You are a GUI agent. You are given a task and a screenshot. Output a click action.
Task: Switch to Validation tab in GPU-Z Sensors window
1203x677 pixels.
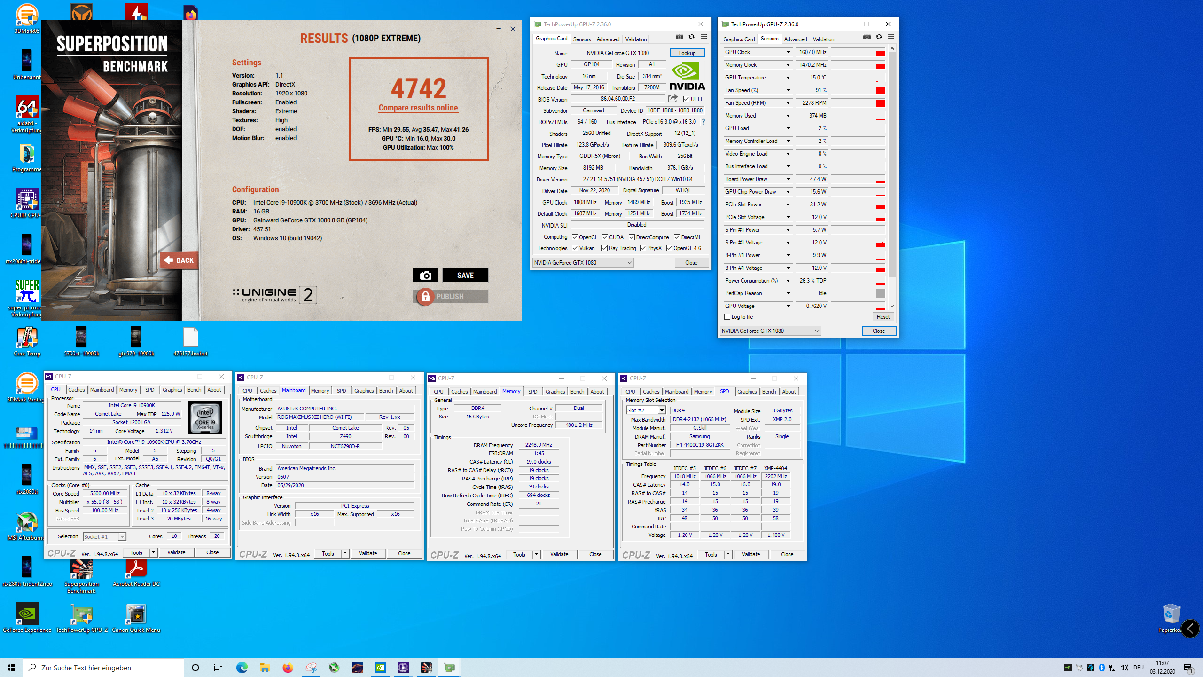pos(823,39)
